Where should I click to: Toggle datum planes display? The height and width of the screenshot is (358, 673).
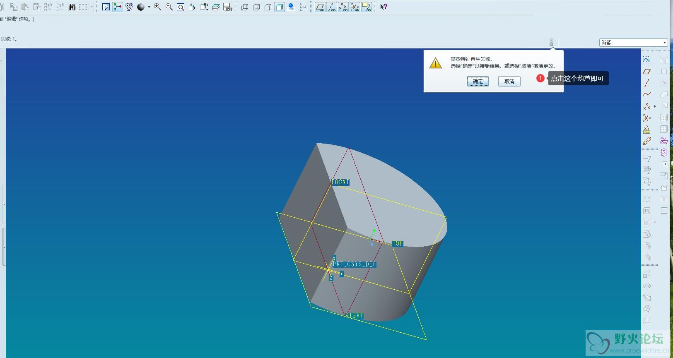point(320,7)
